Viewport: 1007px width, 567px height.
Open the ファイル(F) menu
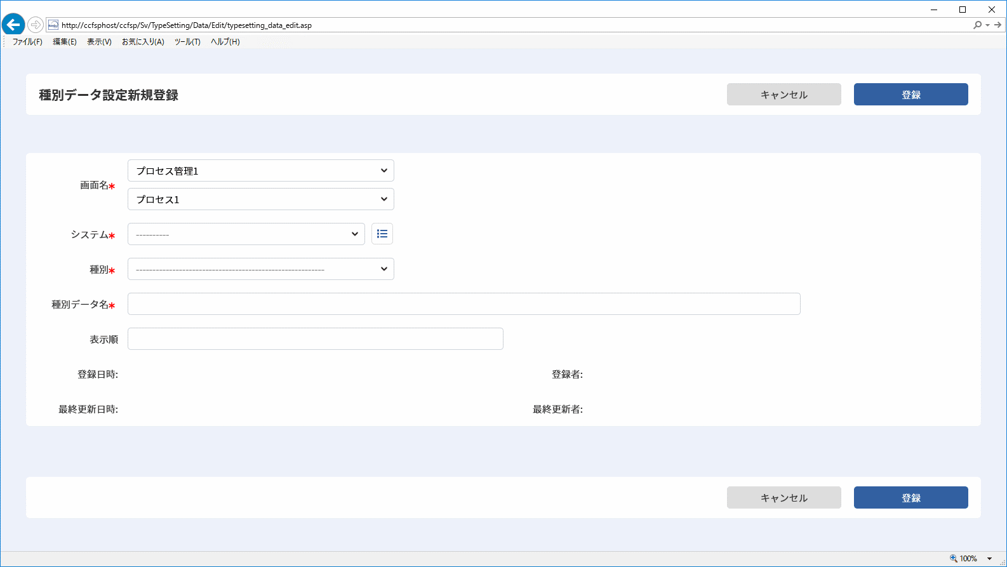27,42
